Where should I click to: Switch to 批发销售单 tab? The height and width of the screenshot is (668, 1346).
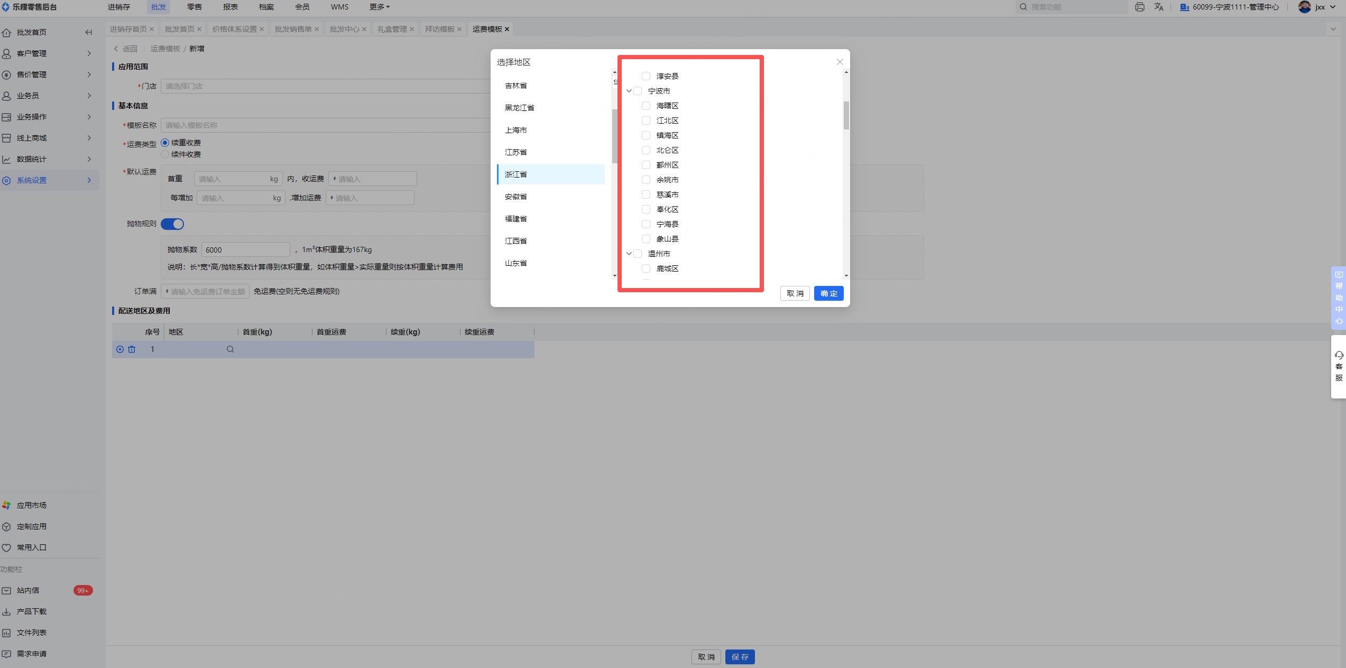click(x=293, y=29)
